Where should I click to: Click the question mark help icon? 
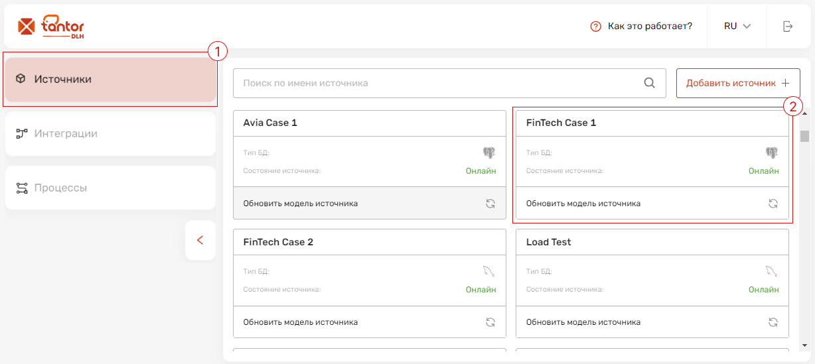coord(595,27)
